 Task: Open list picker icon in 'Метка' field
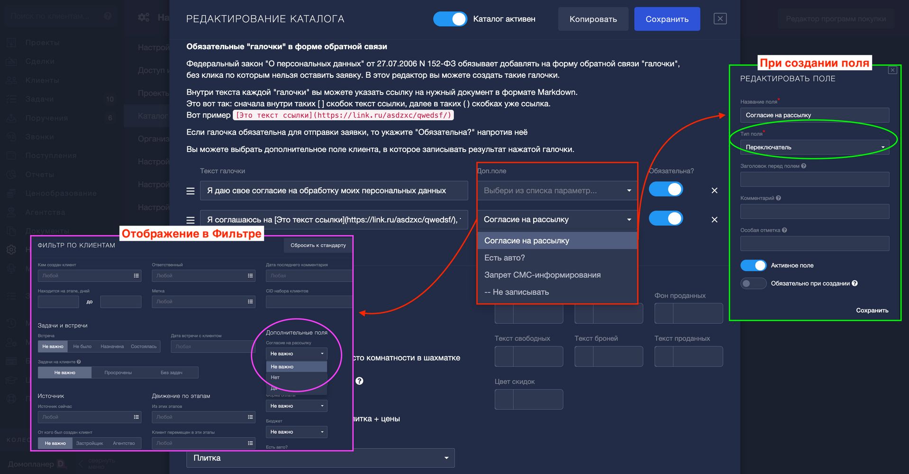pos(250,301)
